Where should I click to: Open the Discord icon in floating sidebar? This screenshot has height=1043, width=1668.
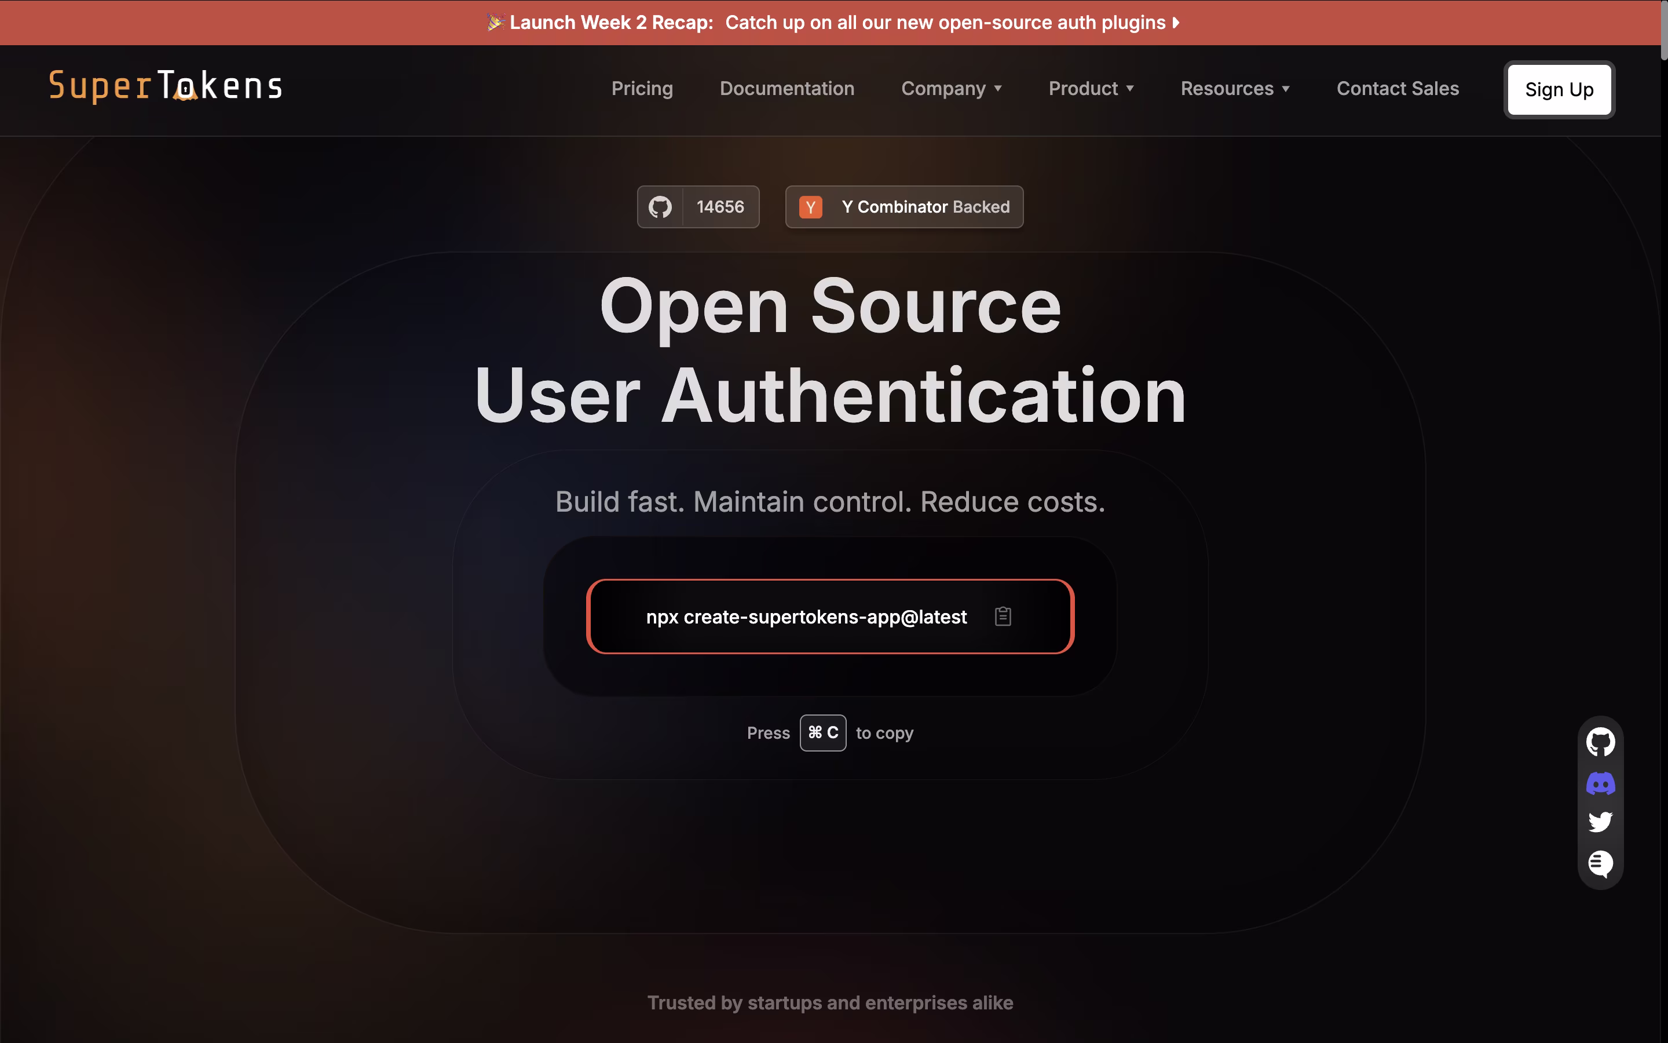pyautogui.click(x=1600, y=783)
